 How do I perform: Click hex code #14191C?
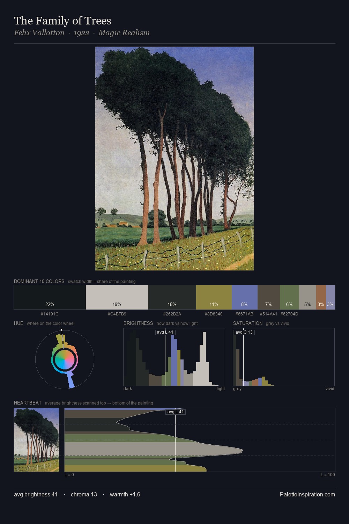click(50, 314)
